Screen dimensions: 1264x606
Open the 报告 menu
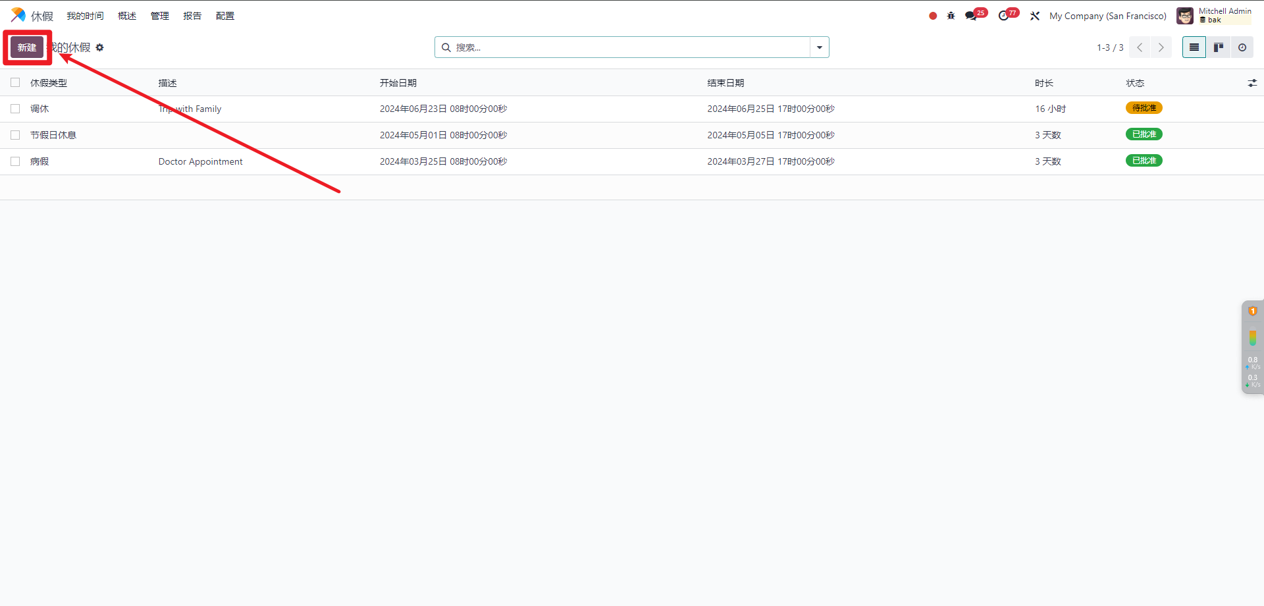coord(192,16)
